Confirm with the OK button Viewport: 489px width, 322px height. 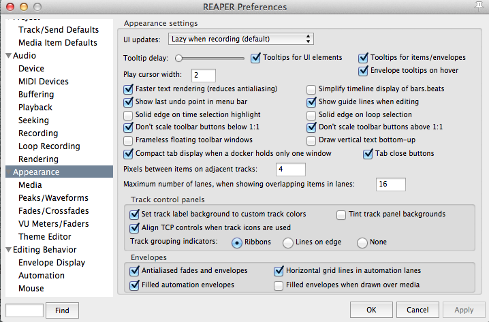371,310
